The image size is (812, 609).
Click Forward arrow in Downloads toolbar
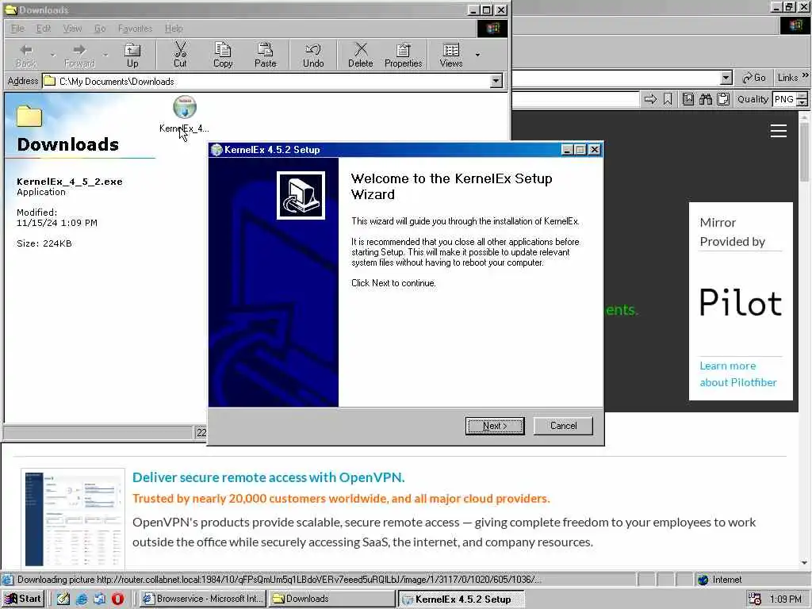click(79, 56)
